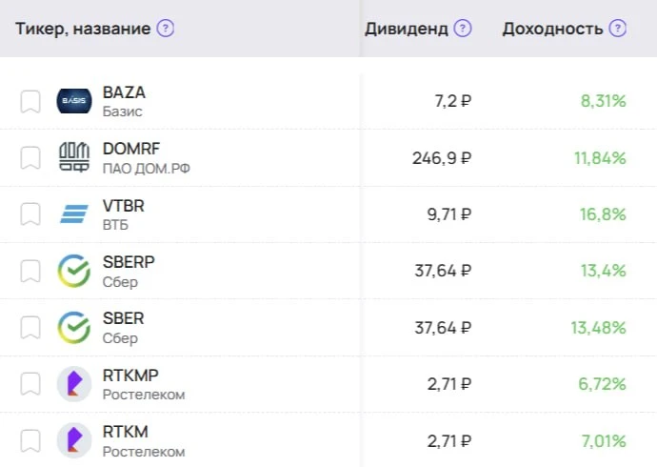Image resolution: width=657 pixels, height=467 pixels.
Task: Click the dividend value 7,2 ₽
Action: point(453,101)
